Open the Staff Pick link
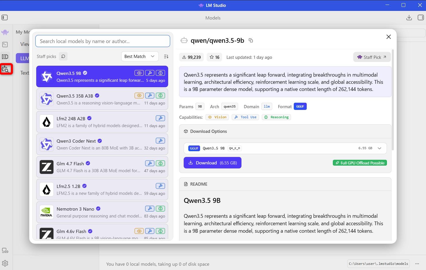The height and width of the screenshot is (270, 426). (x=372, y=57)
